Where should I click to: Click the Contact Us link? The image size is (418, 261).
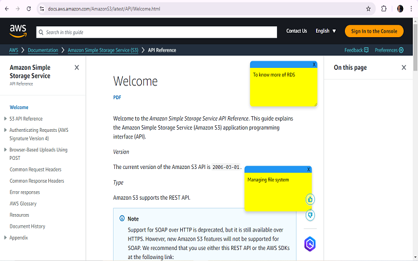pyautogui.click(x=297, y=31)
